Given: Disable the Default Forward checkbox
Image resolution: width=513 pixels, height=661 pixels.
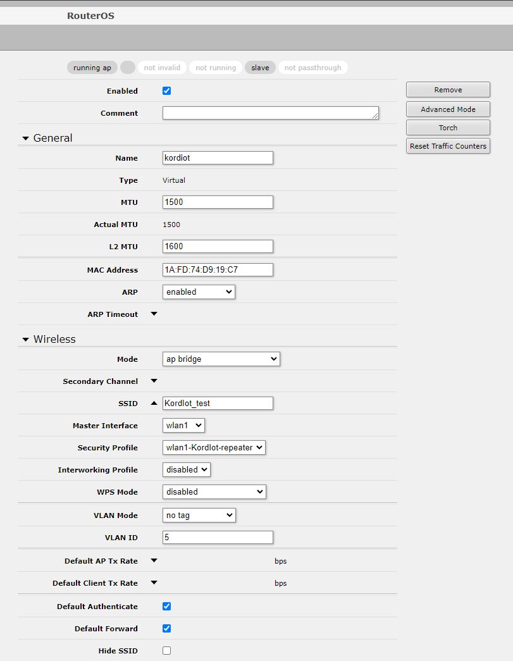Looking at the screenshot, I should 167,628.
